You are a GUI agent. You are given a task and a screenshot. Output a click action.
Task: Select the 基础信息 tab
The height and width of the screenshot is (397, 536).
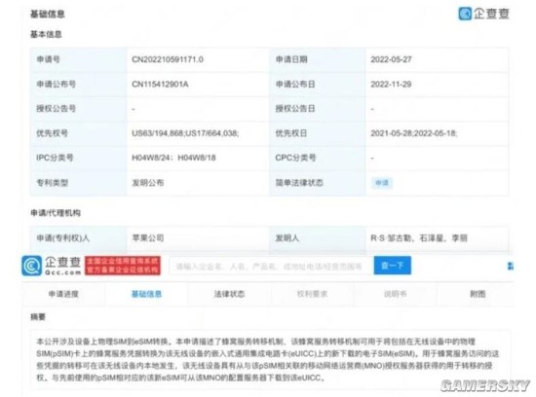click(x=146, y=294)
